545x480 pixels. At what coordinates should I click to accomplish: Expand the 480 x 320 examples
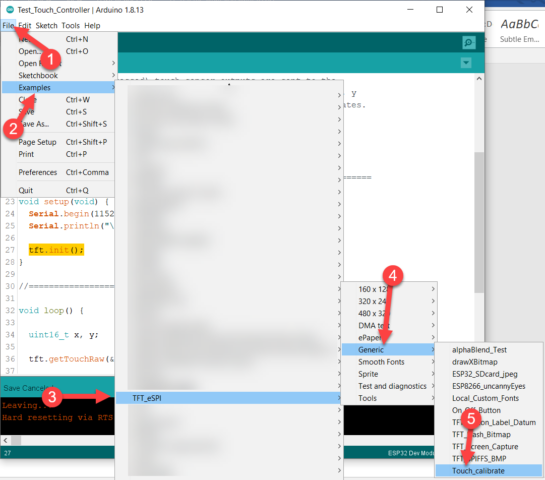coord(389,314)
